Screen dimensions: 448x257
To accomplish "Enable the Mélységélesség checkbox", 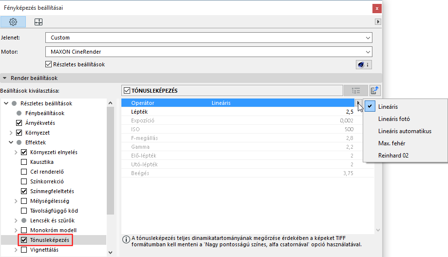I will (24, 201).
